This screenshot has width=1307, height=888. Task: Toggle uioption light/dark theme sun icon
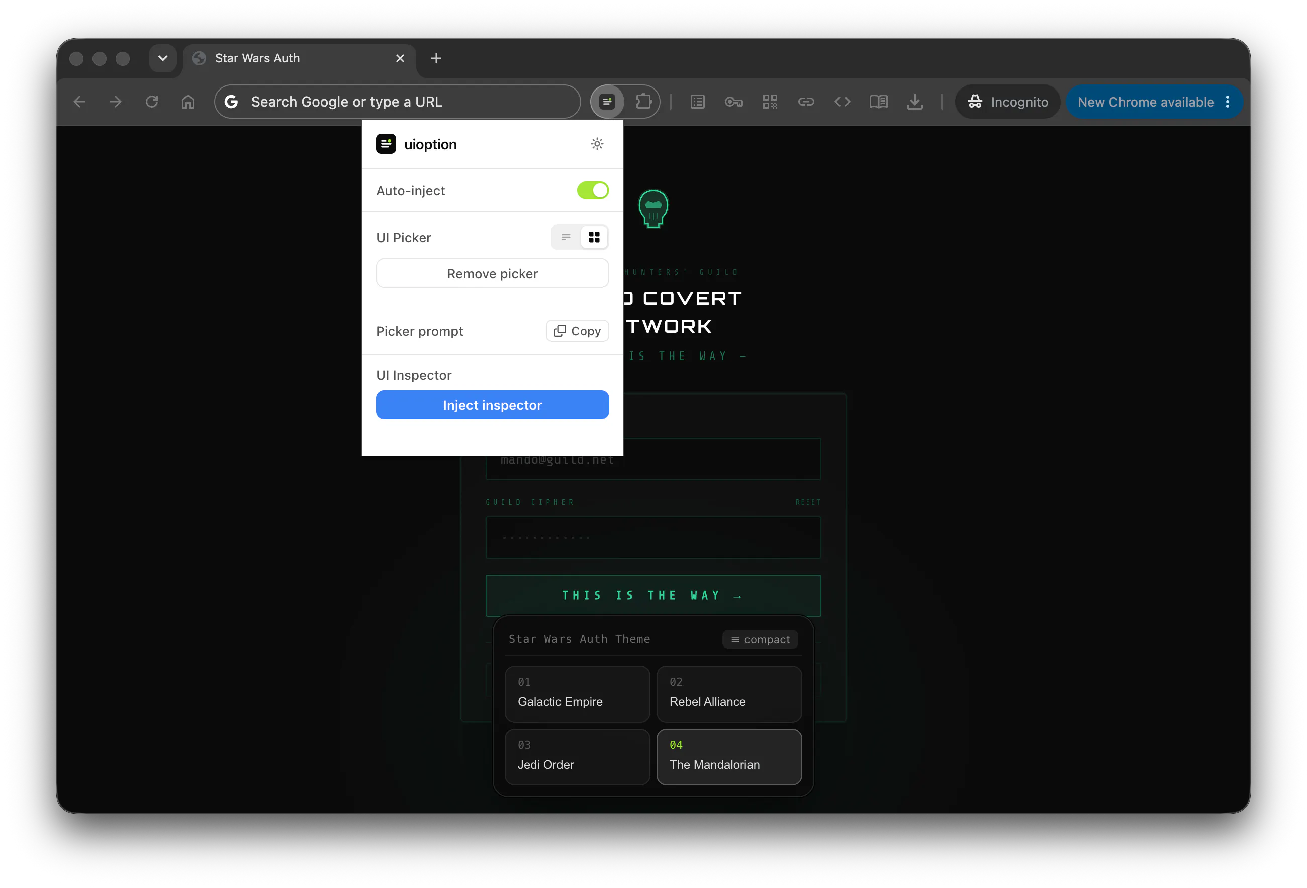597,144
